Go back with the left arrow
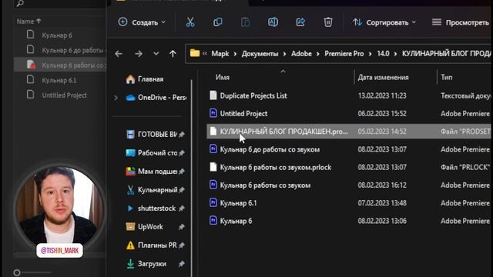The height and width of the screenshot is (277, 493). [x=119, y=54]
